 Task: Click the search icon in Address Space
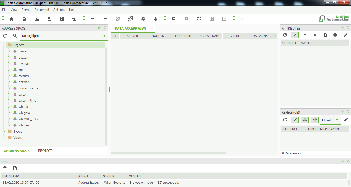click(15, 36)
